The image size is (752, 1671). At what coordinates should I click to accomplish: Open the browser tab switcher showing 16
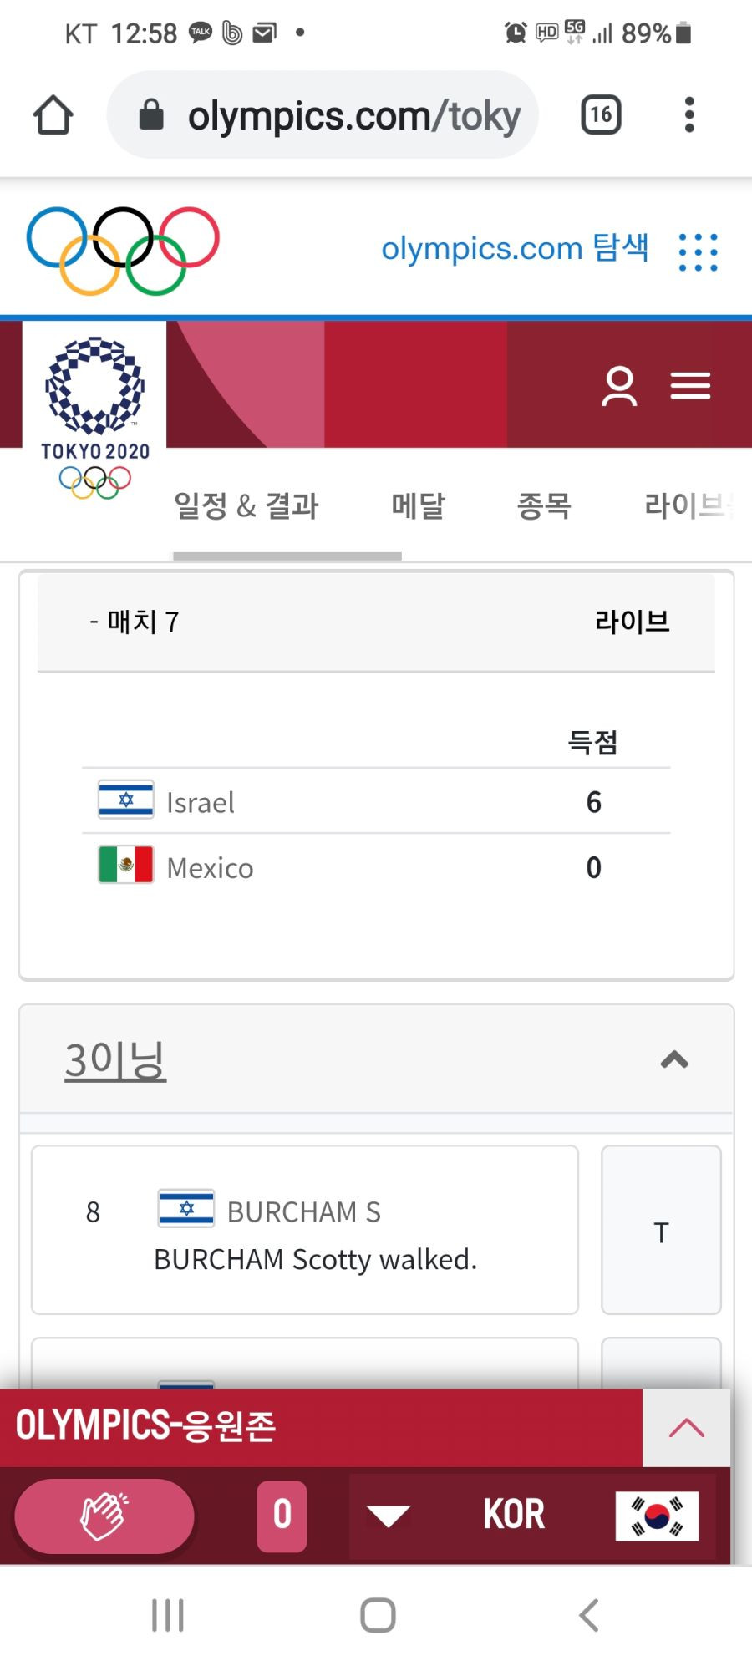pyautogui.click(x=601, y=114)
